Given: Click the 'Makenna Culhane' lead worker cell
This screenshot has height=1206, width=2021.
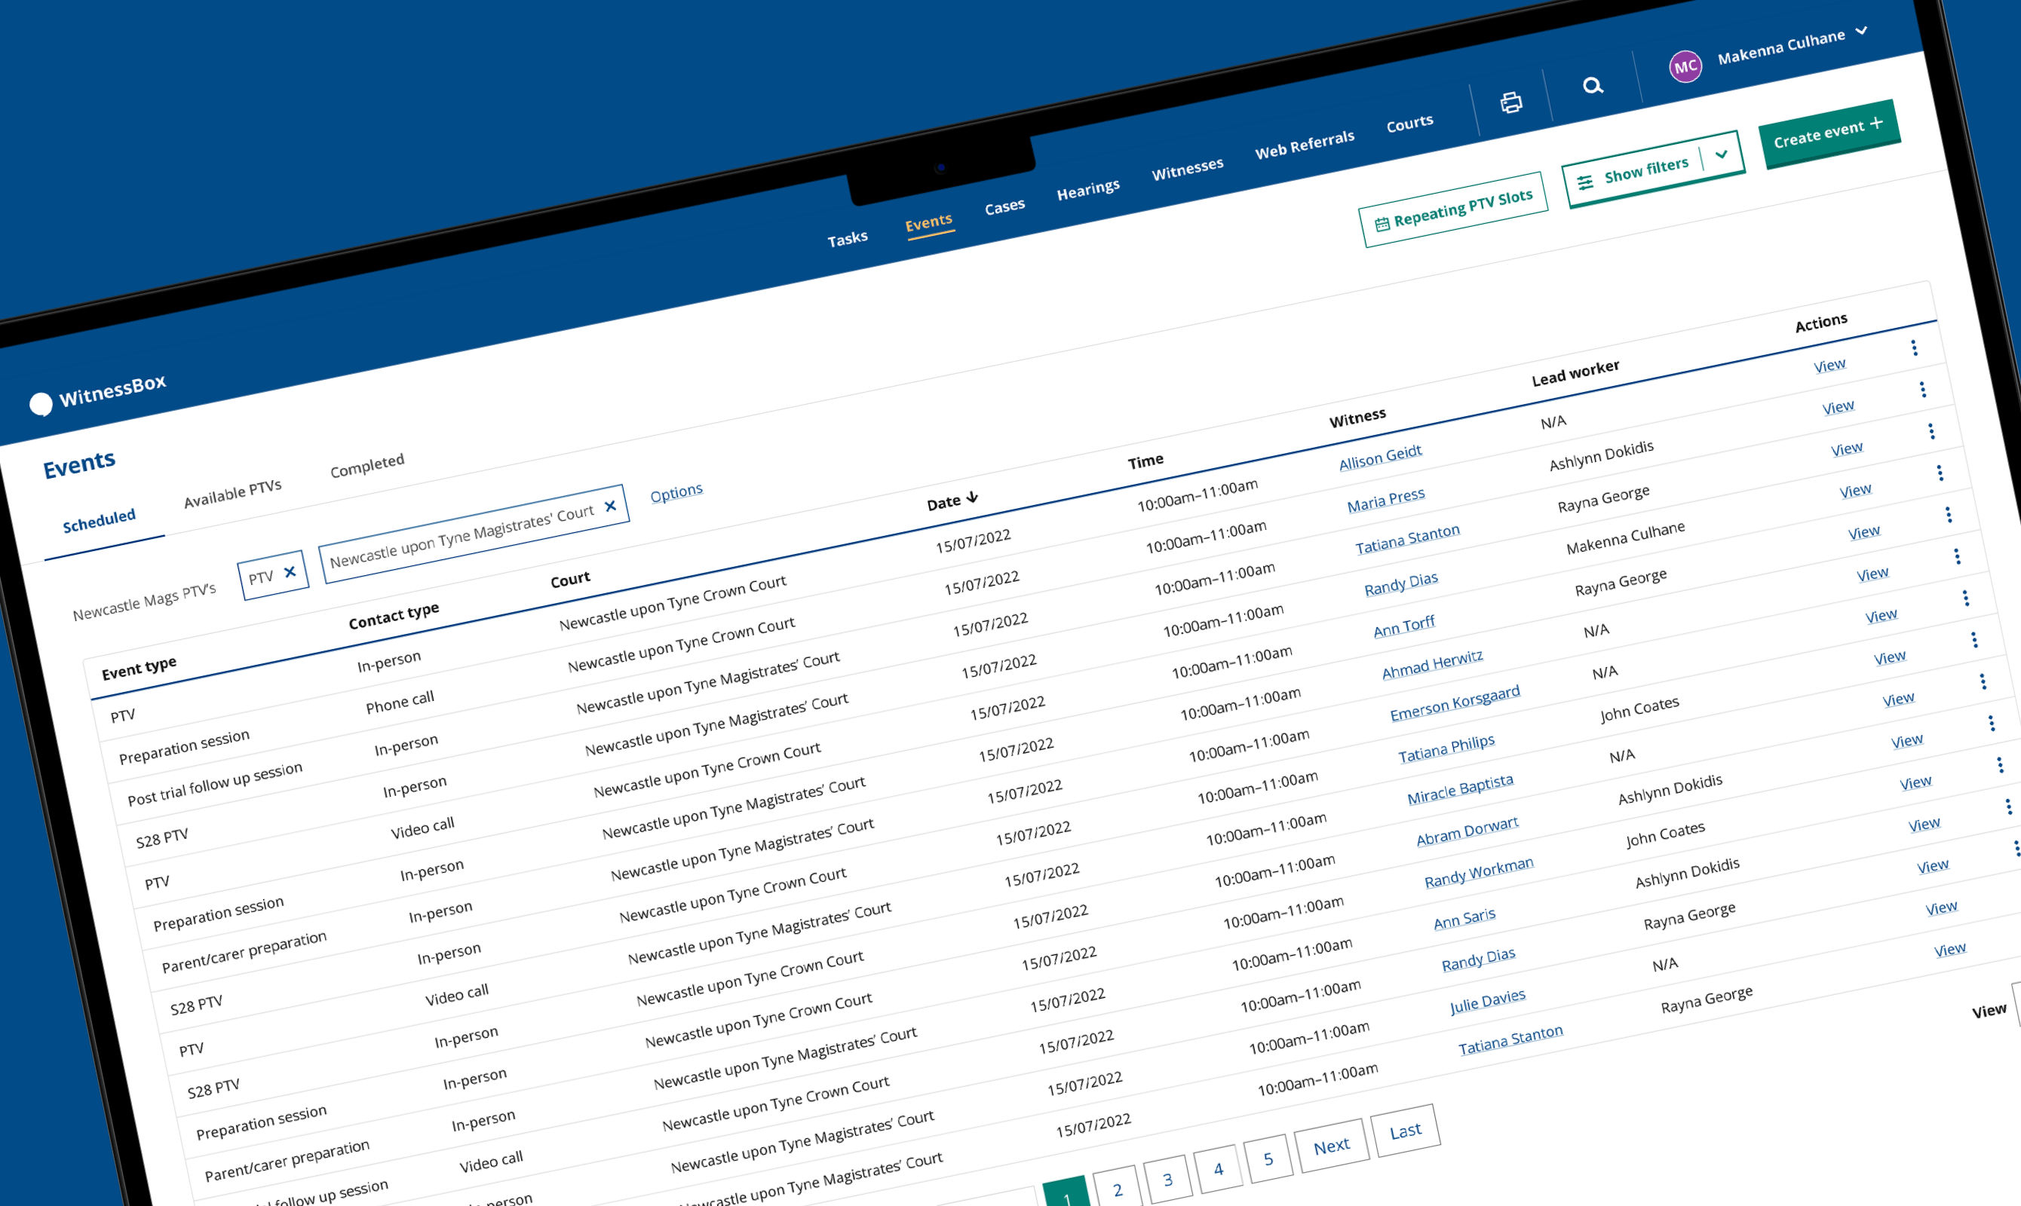Looking at the screenshot, I should [1624, 538].
